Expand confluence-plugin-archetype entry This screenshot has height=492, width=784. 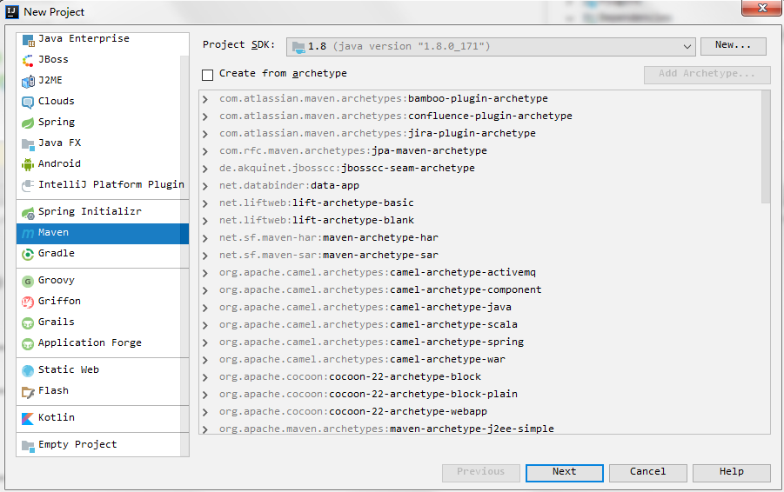[205, 116]
